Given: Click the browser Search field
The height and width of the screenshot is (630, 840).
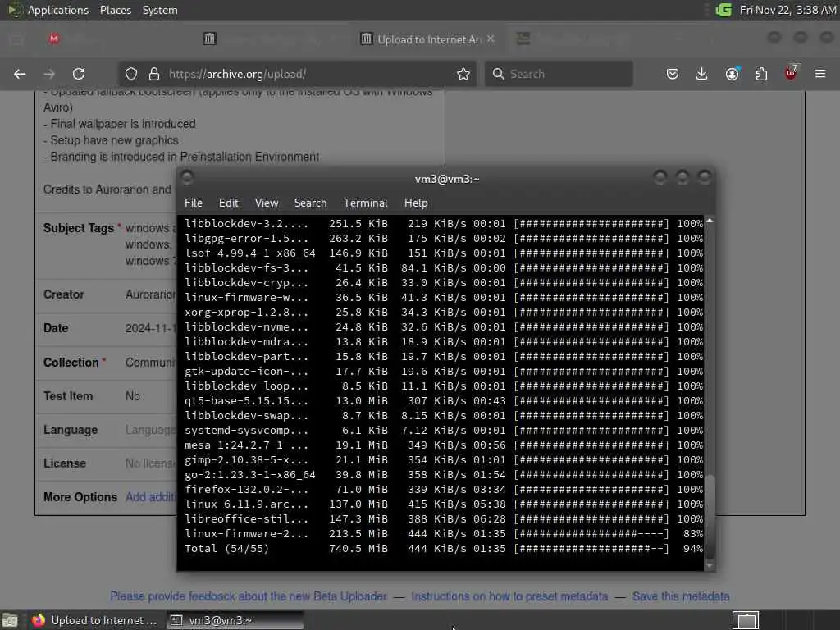Looking at the screenshot, I should pos(559,74).
